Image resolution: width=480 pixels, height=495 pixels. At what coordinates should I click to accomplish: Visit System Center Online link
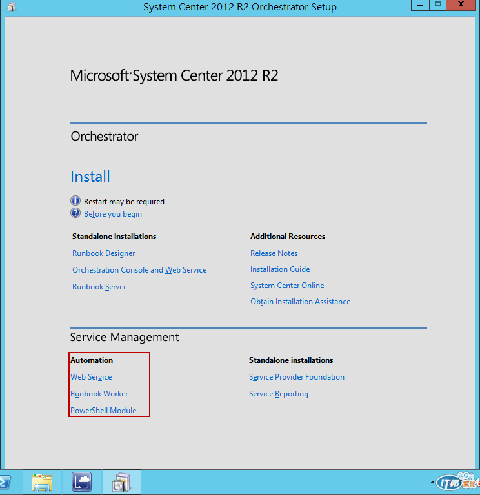click(287, 286)
